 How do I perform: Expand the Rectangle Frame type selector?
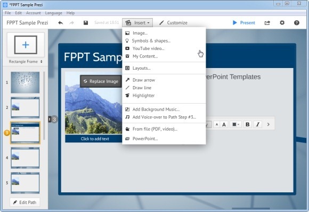[x=26, y=62]
